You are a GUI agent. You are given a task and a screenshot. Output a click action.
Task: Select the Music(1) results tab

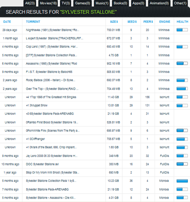tap(102, 3)
